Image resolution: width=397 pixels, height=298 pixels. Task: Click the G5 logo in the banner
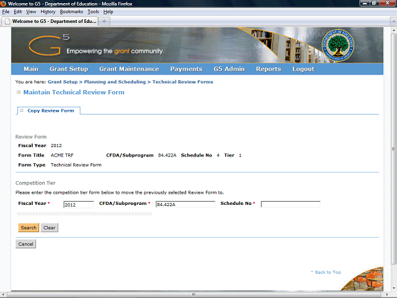[48, 45]
